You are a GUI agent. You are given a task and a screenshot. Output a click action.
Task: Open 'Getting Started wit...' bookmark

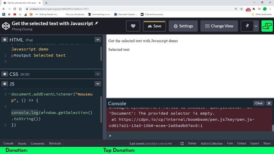[x=47, y=14]
